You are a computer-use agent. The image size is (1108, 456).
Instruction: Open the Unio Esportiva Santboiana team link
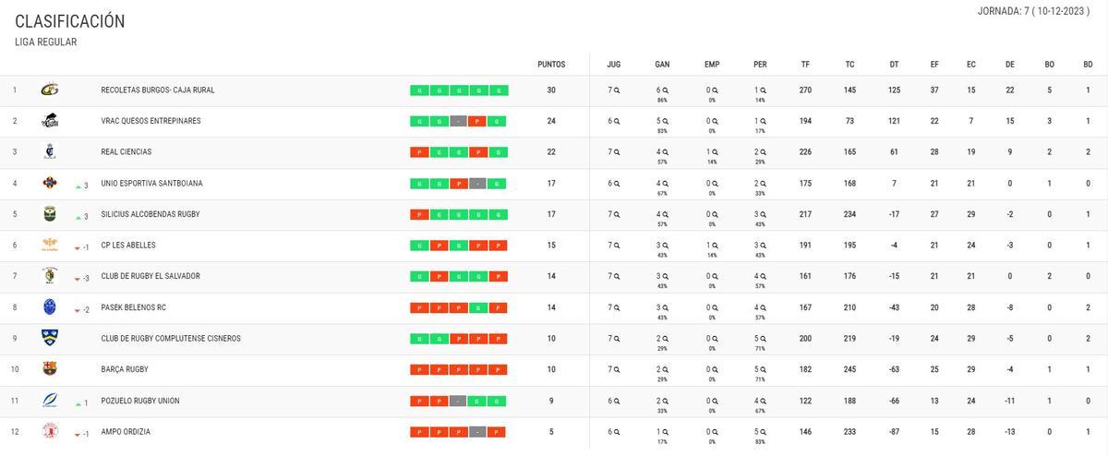pyautogui.click(x=151, y=184)
